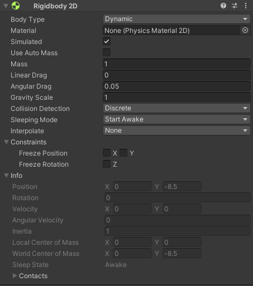
Task: Click the Mass input field
Action: point(176,64)
